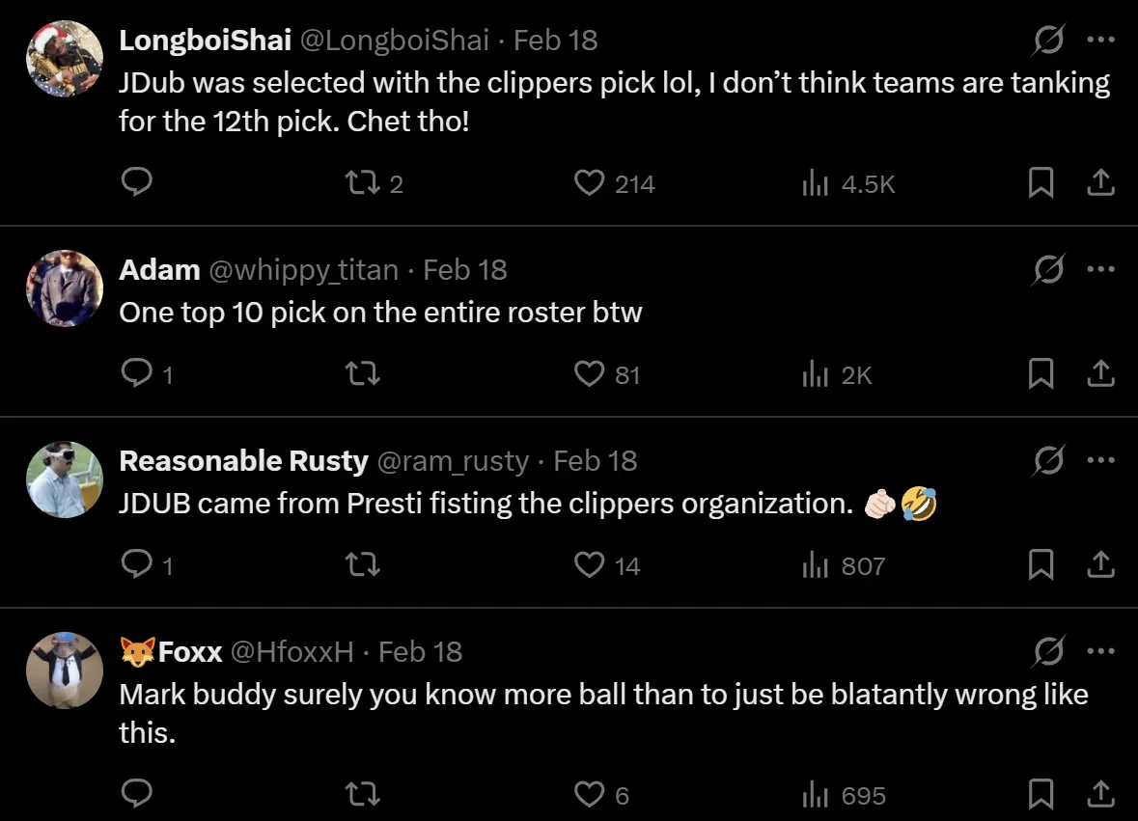Open Foxx's tweet Feb 18 timestamp
The width and height of the screenshot is (1138, 821).
coord(420,652)
